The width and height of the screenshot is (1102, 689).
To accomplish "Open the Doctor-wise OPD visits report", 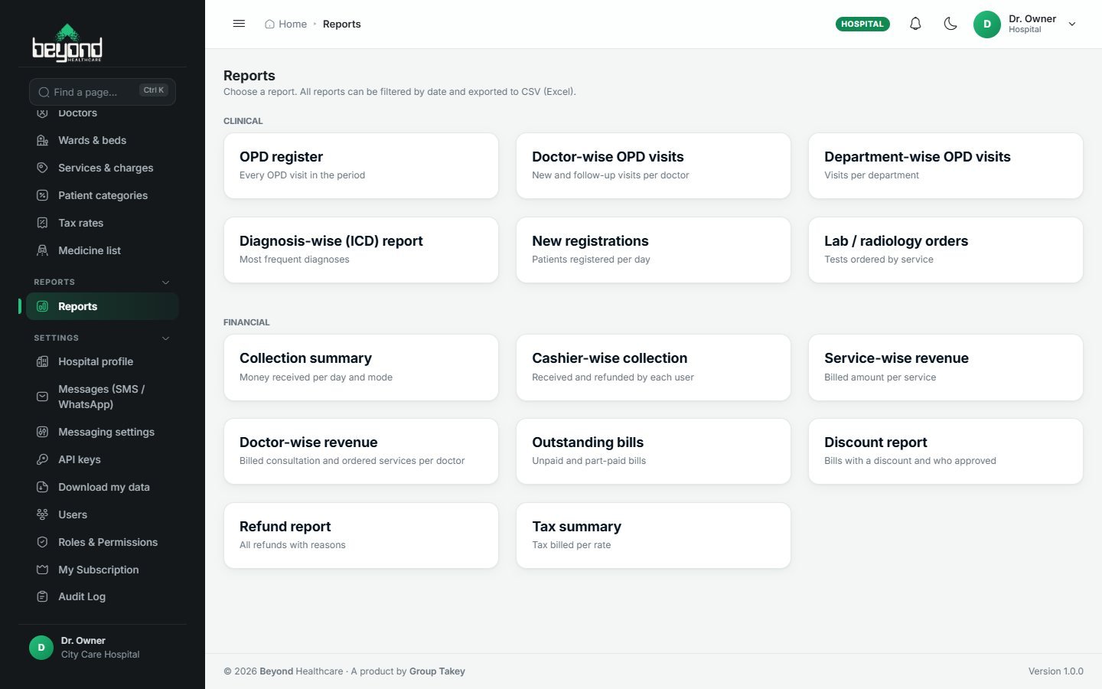I will [x=654, y=165].
